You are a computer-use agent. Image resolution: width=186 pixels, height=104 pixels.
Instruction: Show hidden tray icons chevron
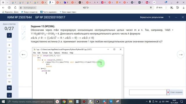click(146, 101)
